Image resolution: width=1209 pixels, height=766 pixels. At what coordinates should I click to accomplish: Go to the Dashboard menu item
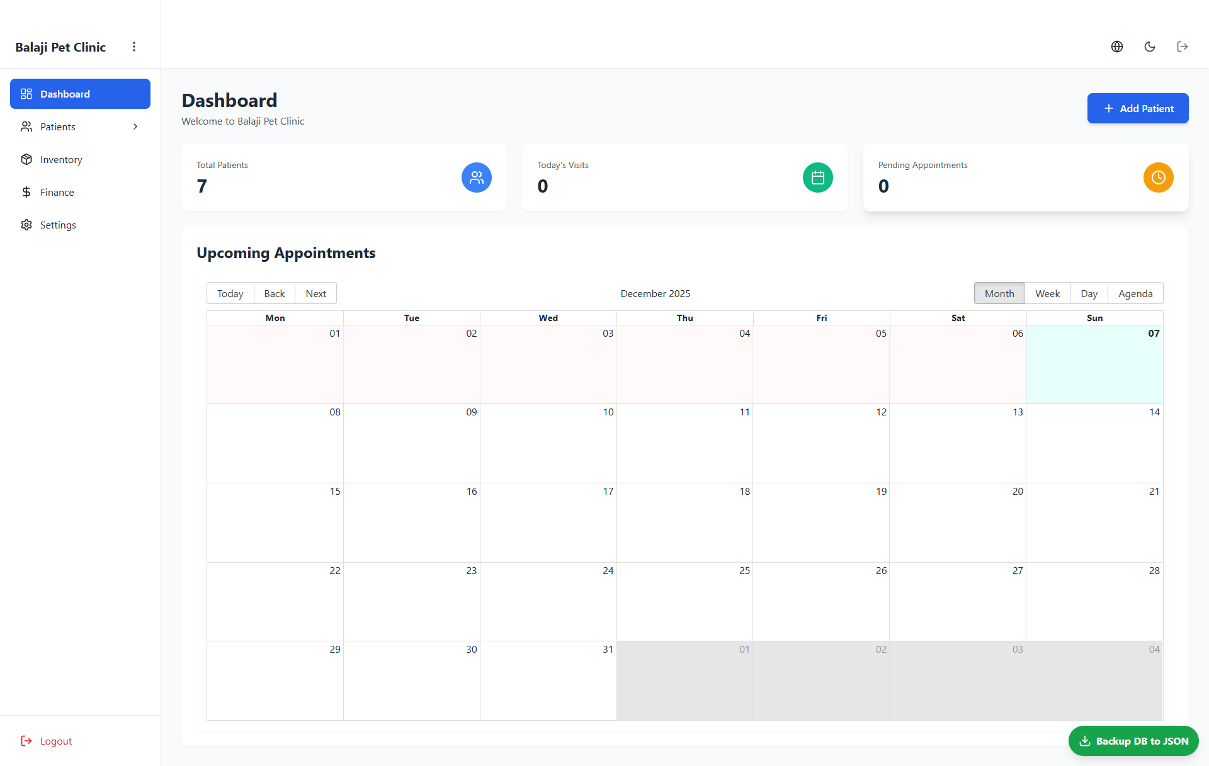(80, 94)
